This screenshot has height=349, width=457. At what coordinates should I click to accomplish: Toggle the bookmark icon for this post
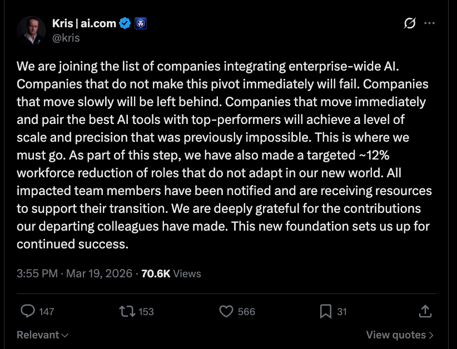click(326, 311)
